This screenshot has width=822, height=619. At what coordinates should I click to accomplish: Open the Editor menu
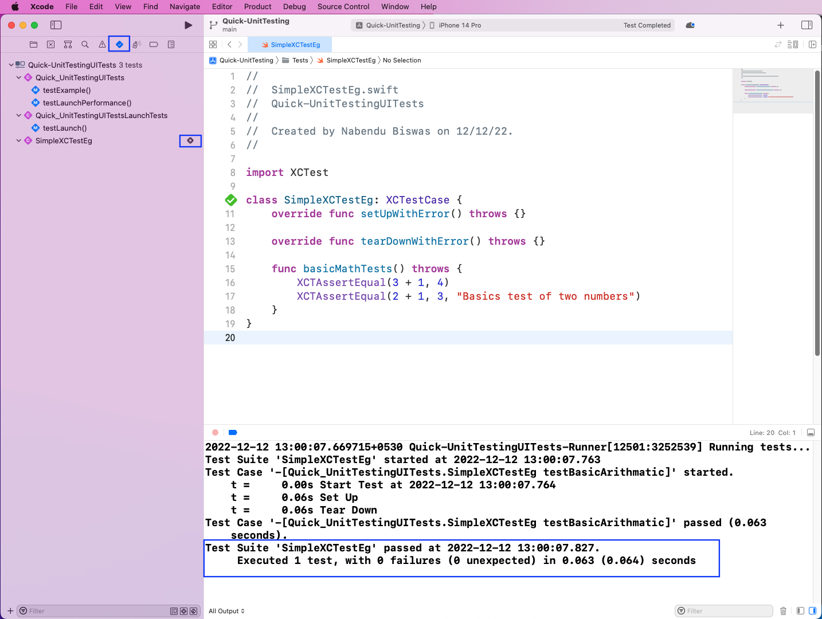222,7
